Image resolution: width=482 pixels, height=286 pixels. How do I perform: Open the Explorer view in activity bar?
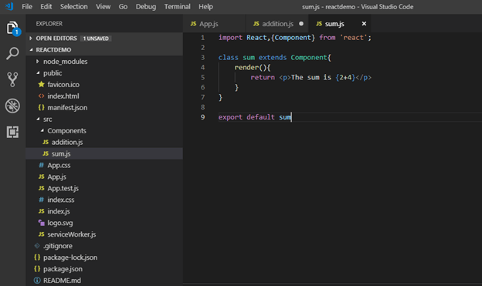tap(12, 29)
